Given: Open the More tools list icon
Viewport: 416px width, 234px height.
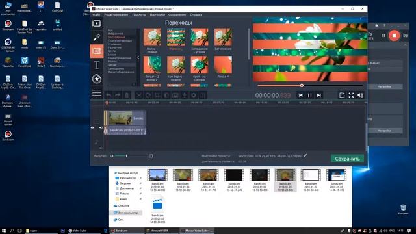Looking at the screenshot, I should [x=97, y=92].
